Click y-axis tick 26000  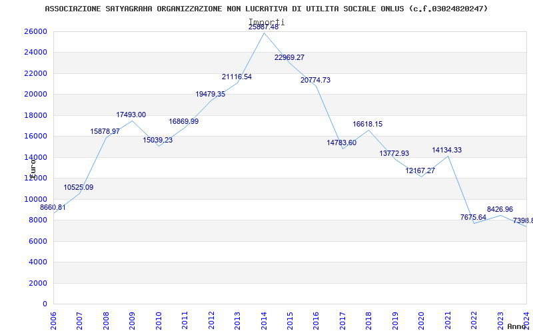(x=35, y=31)
